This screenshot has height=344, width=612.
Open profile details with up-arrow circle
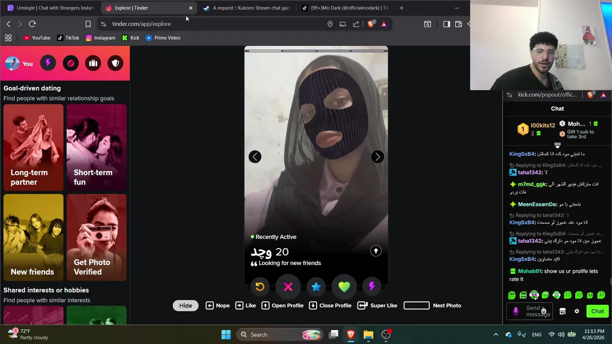(x=376, y=251)
